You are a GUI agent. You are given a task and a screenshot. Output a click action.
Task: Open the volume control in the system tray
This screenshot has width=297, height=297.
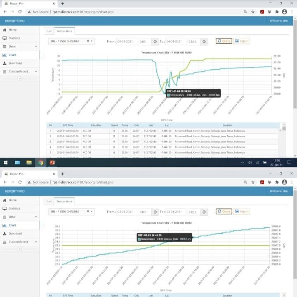pos(250,163)
